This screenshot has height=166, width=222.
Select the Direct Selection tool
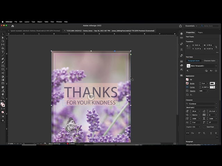click(x=3, y=38)
